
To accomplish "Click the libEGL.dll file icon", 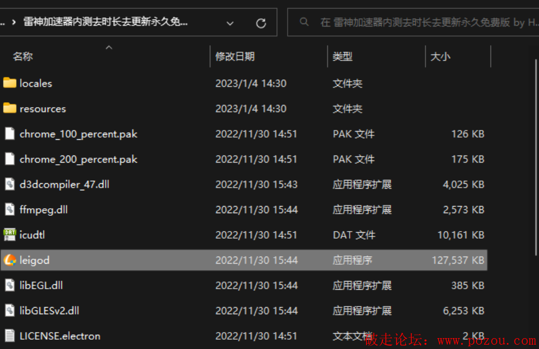I will coord(10,285).
